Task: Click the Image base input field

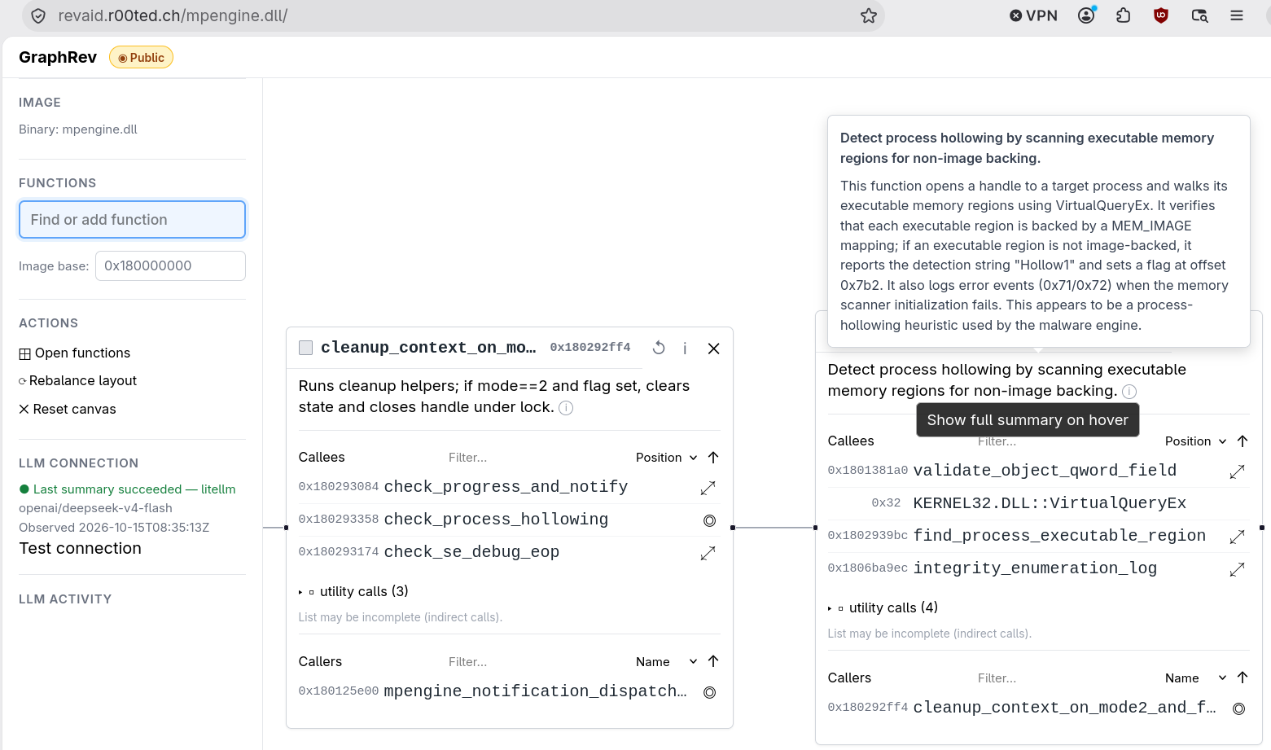Action: (x=170, y=265)
